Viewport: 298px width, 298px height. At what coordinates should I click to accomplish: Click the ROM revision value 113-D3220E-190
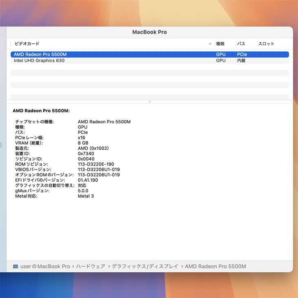tap(96, 164)
